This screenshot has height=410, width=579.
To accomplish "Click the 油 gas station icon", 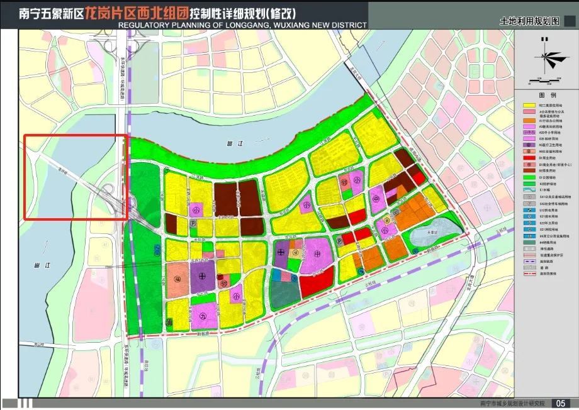I will tap(169, 322).
